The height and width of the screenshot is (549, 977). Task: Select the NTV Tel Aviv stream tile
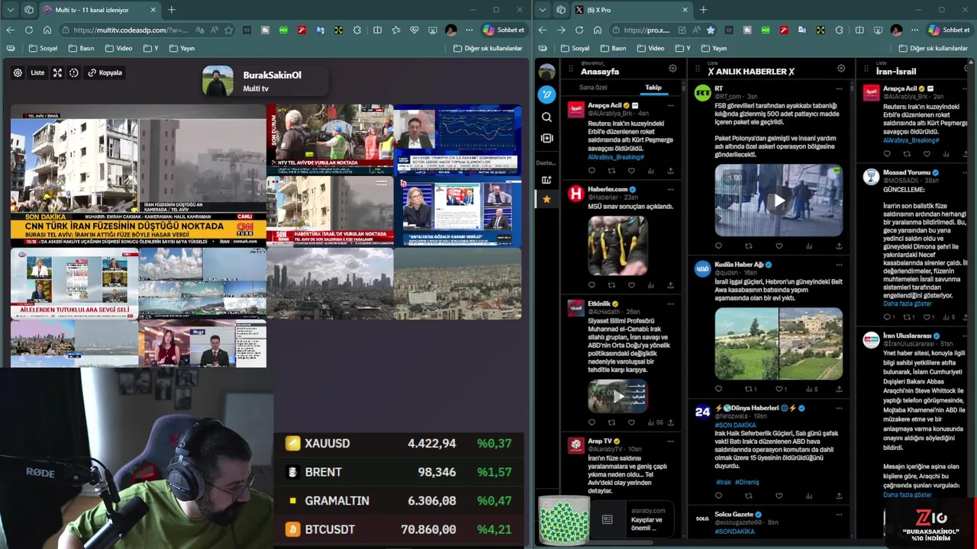click(330, 140)
